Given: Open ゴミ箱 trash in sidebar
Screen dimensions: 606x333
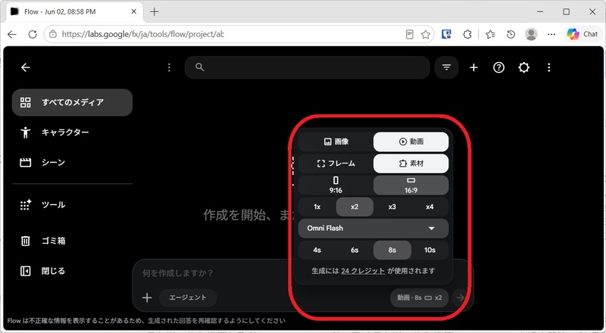Looking at the screenshot, I should 72,241.
